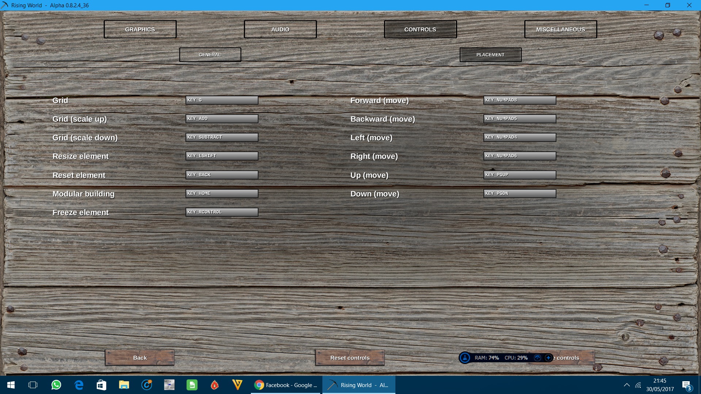Open the Action Center notifications icon
The image size is (701, 394).
pos(686,385)
